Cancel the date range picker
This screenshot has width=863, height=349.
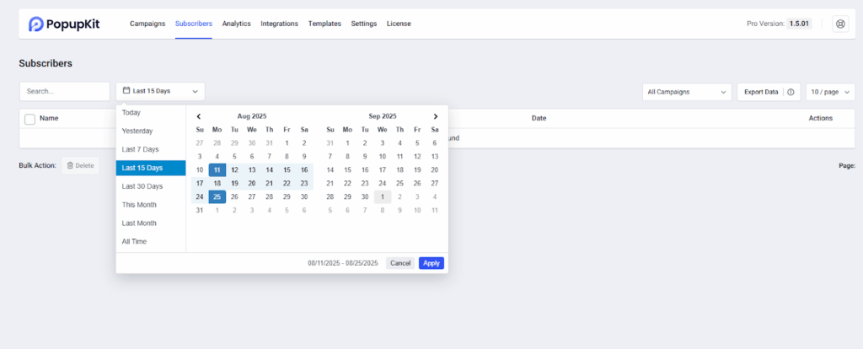[400, 263]
